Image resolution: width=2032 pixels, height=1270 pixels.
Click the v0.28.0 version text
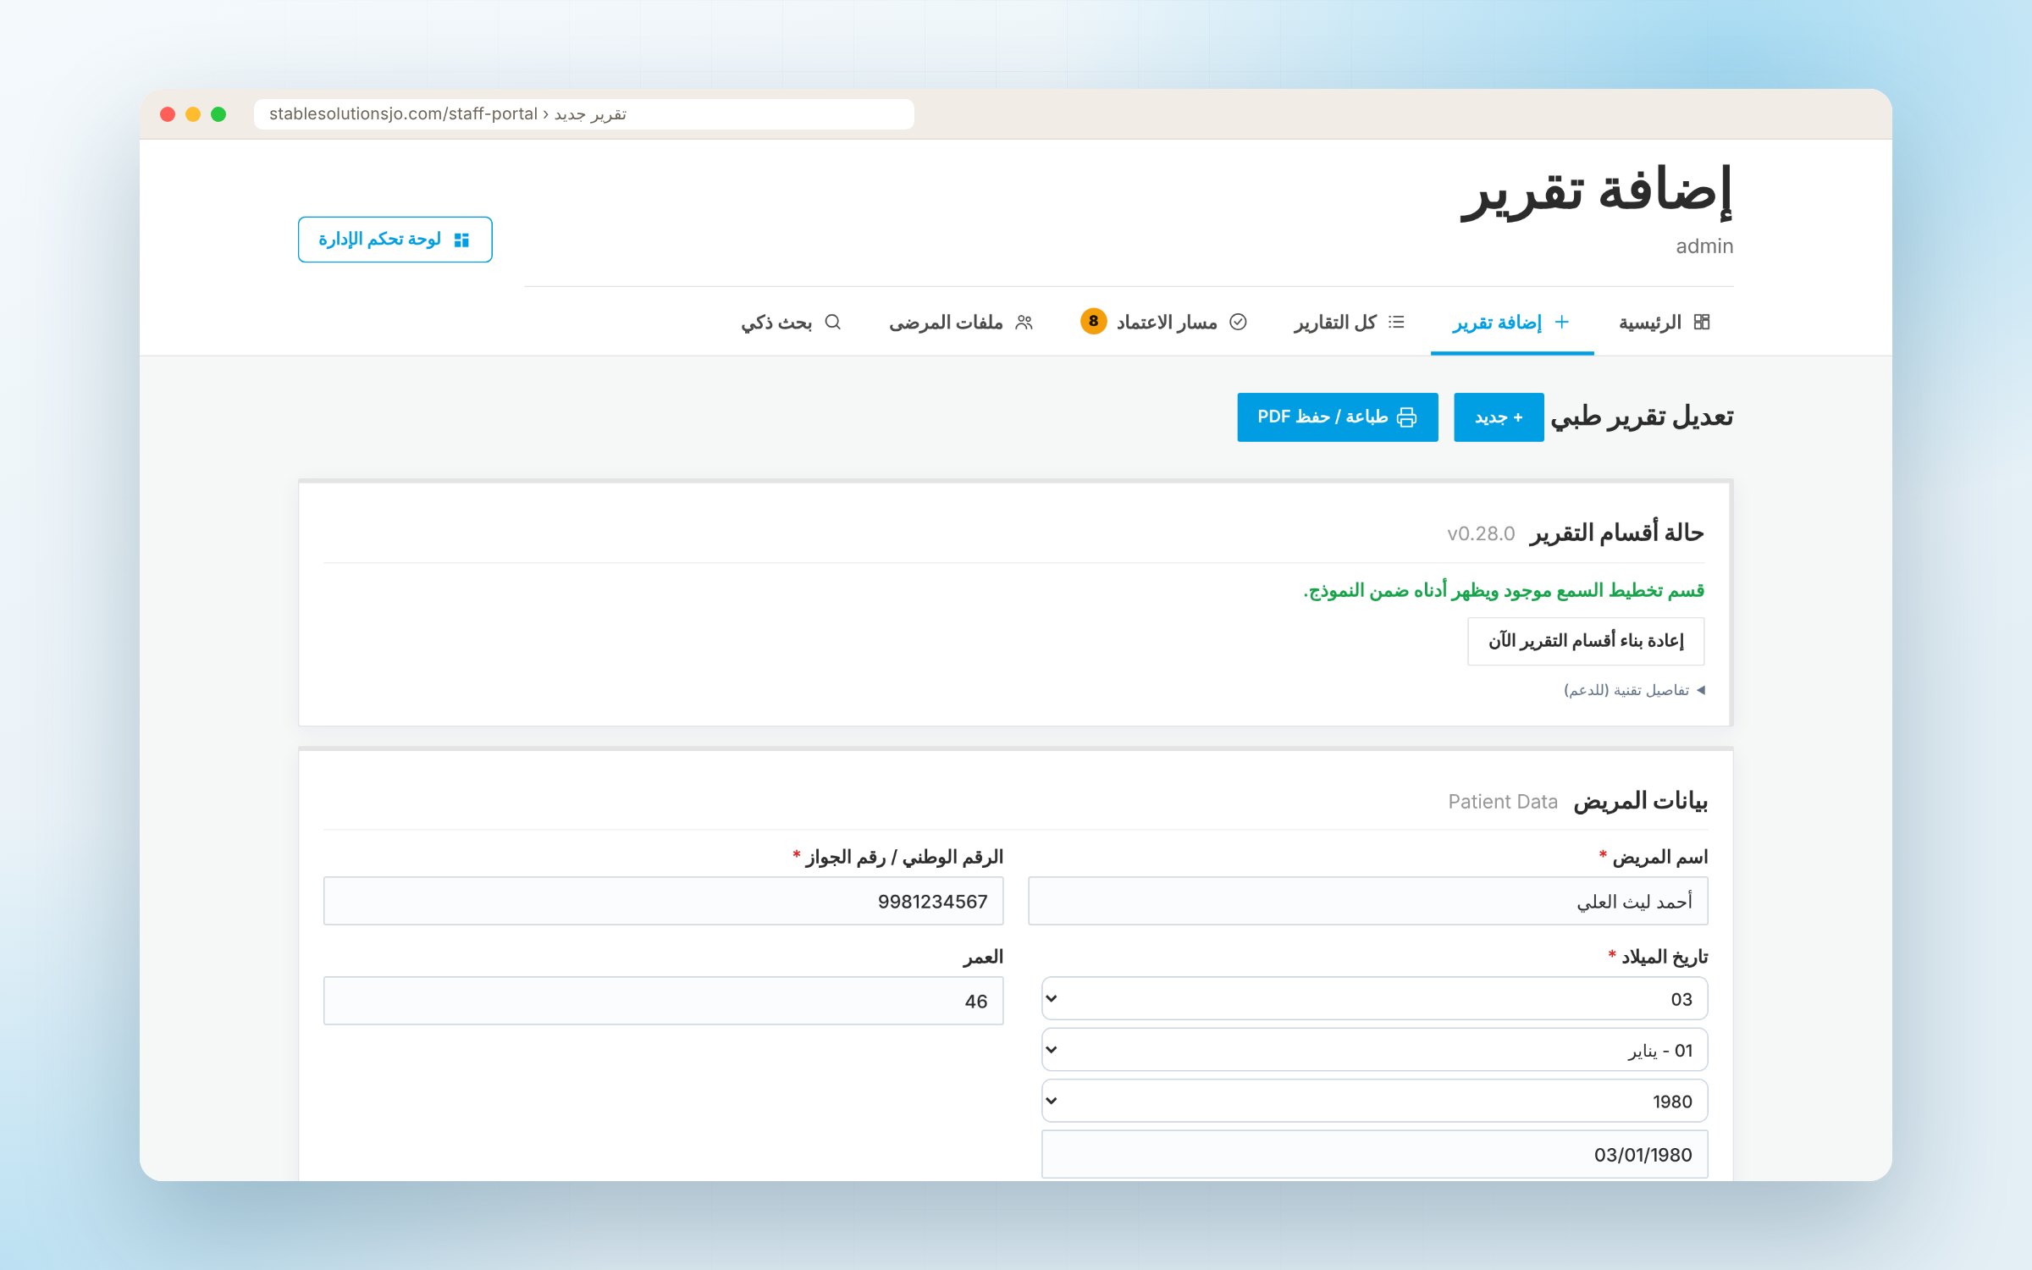tap(1481, 533)
